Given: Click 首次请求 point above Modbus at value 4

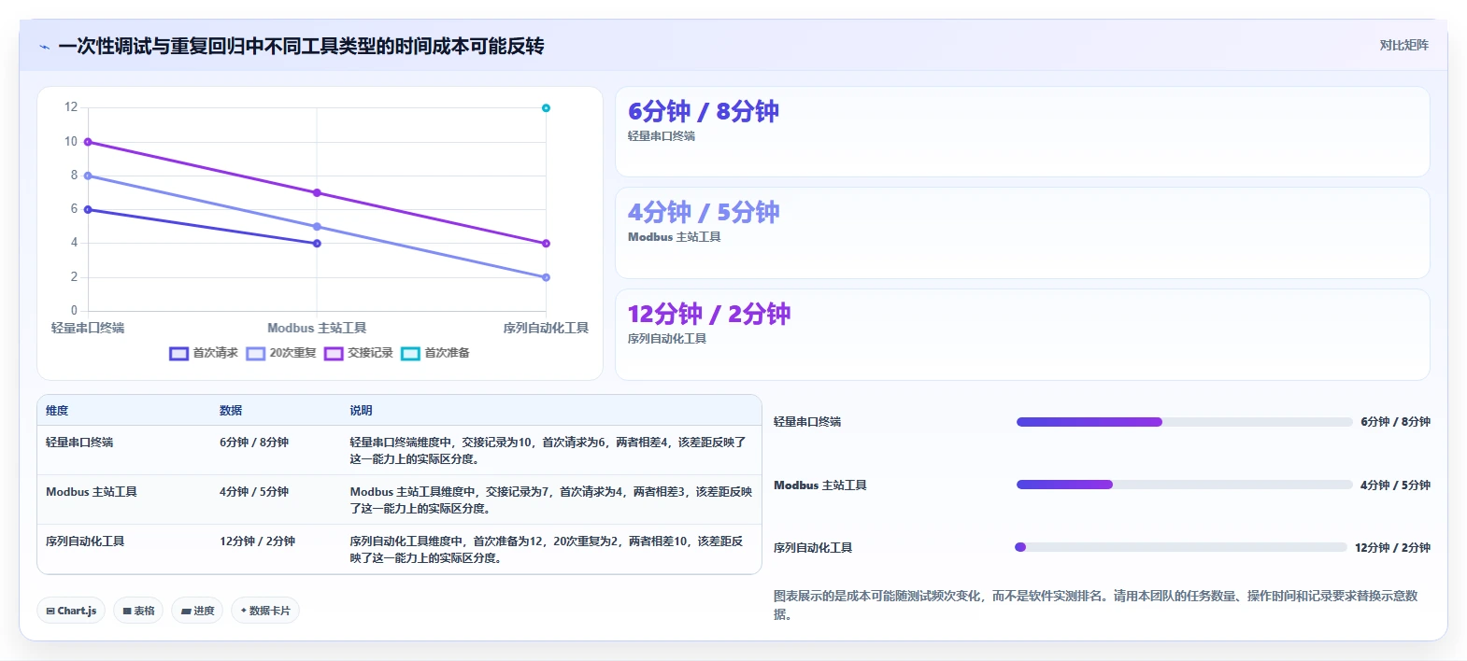Looking at the screenshot, I should point(317,244).
